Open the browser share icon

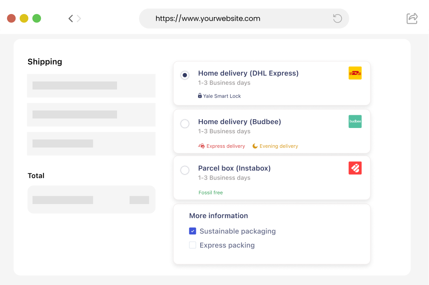click(x=412, y=18)
